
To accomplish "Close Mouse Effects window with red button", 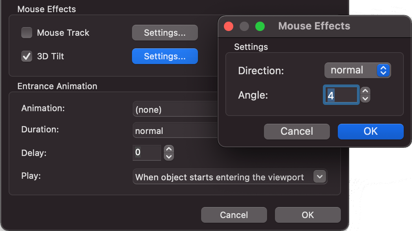I will click(x=229, y=26).
